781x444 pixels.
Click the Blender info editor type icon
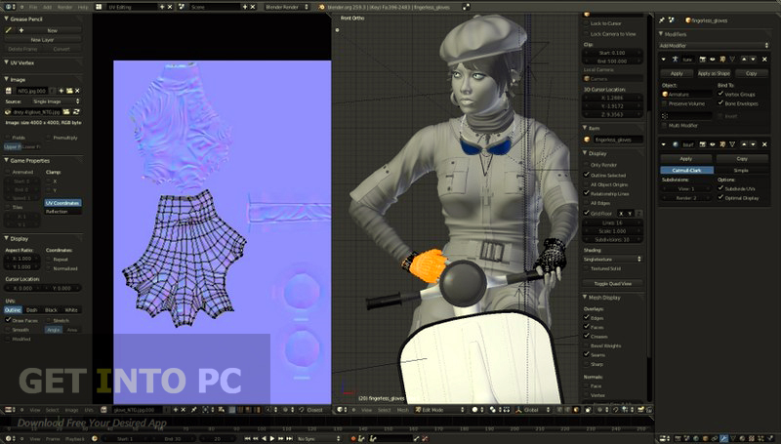(9, 7)
